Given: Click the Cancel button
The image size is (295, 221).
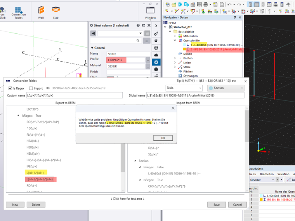Looking at the screenshot, I should click(x=238, y=205).
